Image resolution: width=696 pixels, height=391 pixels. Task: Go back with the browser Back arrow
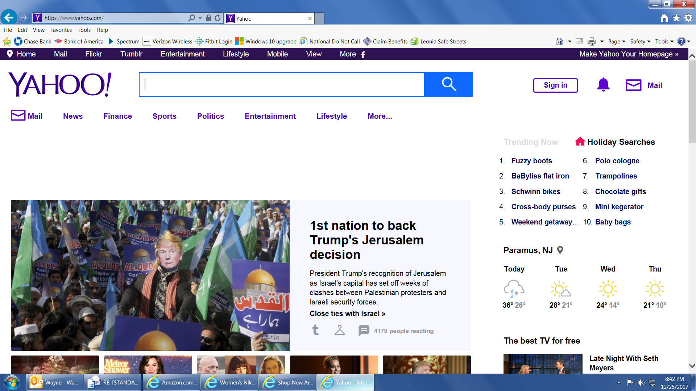(x=9, y=17)
